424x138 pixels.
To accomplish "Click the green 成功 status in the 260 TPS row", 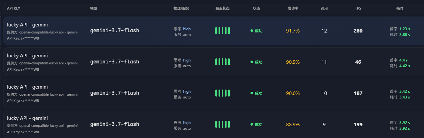I will [x=256, y=31].
